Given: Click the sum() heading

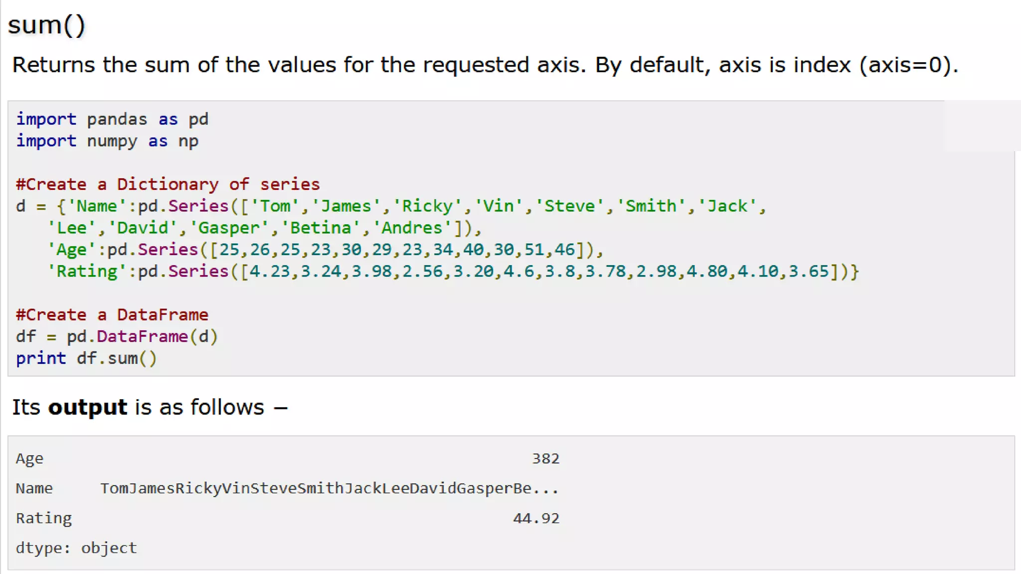Looking at the screenshot, I should 46,25.
